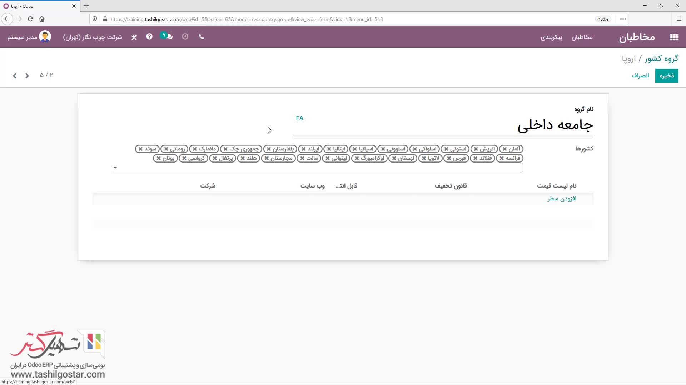Open the مخاطبان top menu item
This screenshot has width=686, height=385.
pos(582,37)
